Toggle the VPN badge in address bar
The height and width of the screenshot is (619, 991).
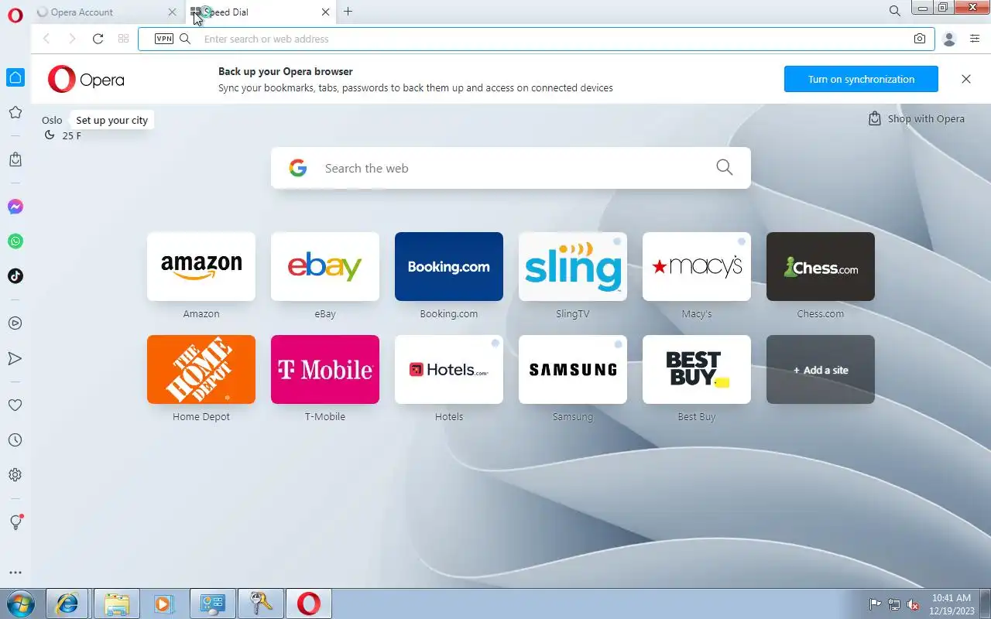coord(164,39)
